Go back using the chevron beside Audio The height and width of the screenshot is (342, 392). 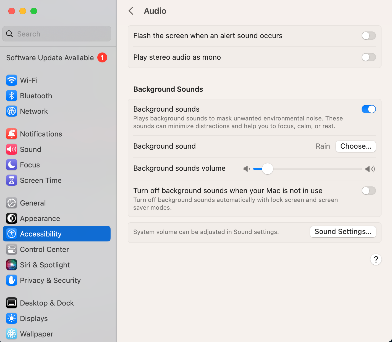[131, 11]
